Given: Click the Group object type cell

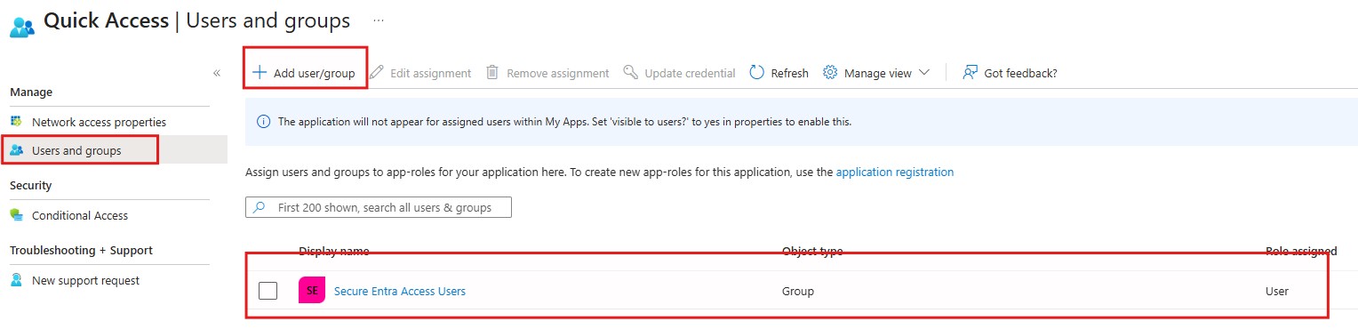Looking at the screenshot, I should [797, 291].
